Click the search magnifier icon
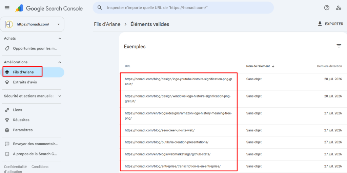This screenshot has height=173, width=347. tap(100, 8)
